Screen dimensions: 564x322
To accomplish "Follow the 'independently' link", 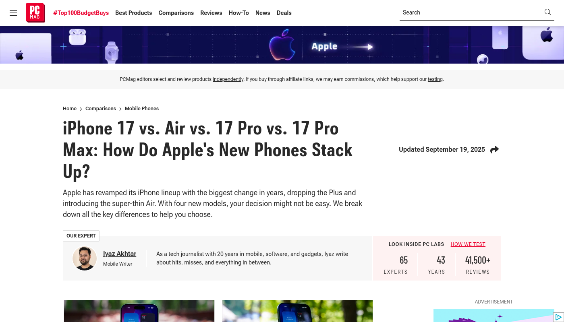I will coord(228,79).
